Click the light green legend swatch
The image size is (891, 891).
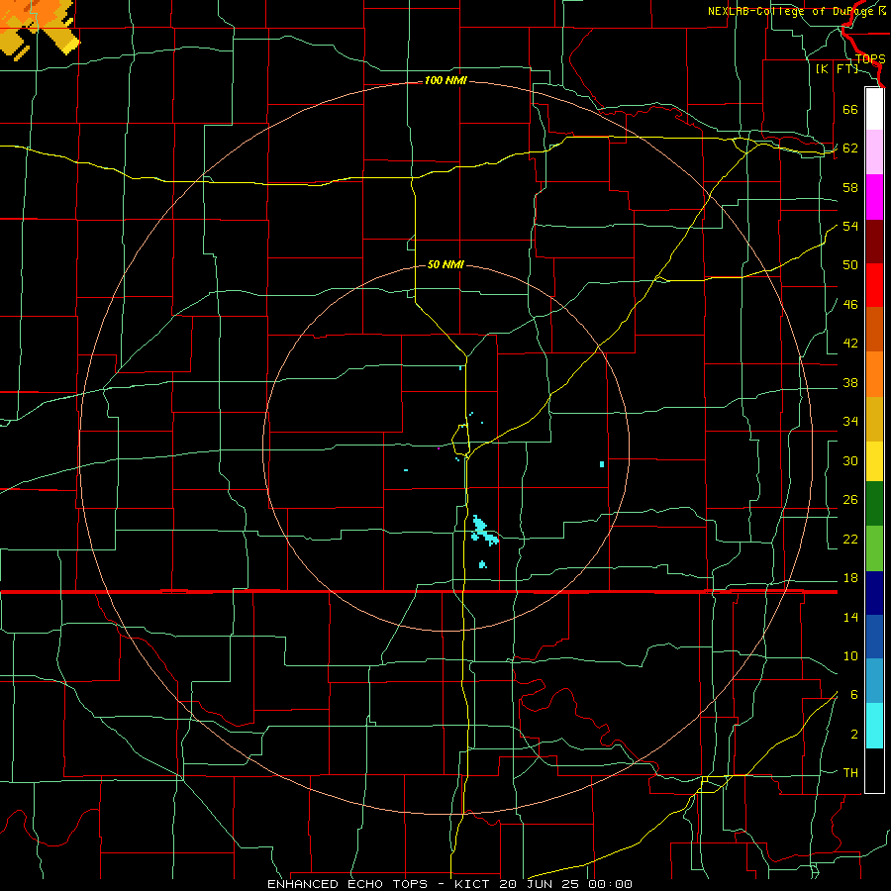click(x=874, y=548)
